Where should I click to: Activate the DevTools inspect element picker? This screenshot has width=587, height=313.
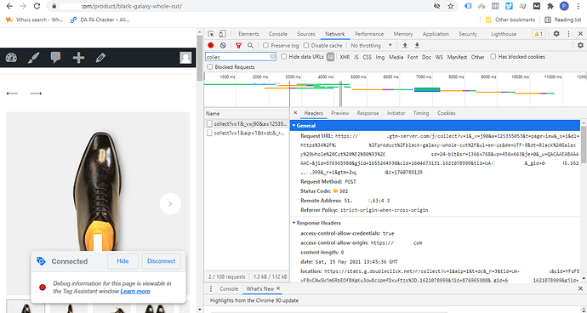pyautogui.click(x=211, y=34)
